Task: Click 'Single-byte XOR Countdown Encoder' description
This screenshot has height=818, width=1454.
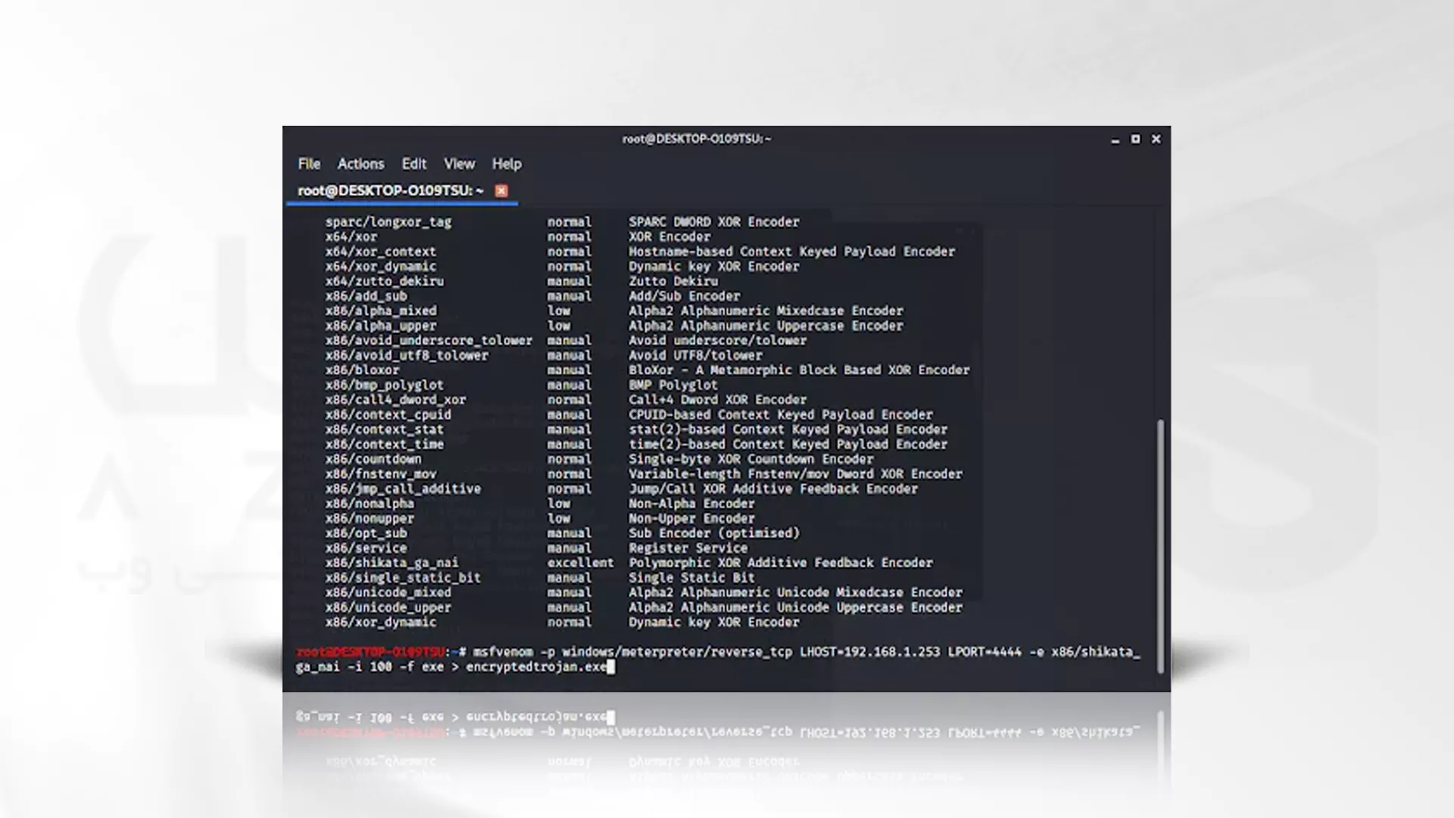Action: tap(750, 459)
